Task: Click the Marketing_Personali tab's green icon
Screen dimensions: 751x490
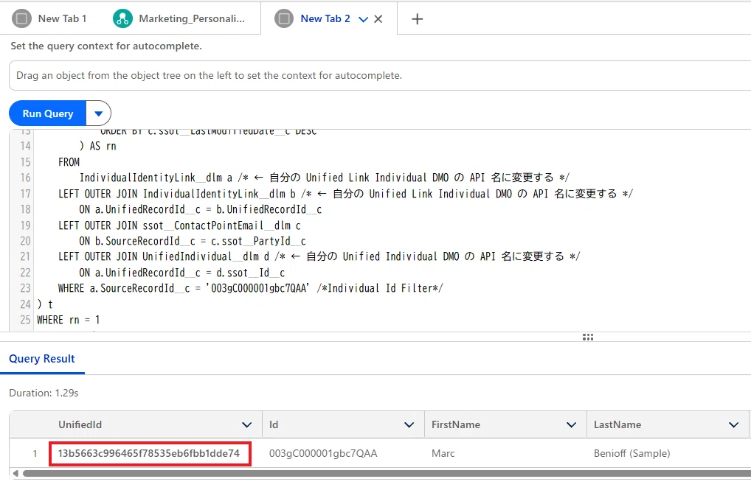Action: (122, 18)
